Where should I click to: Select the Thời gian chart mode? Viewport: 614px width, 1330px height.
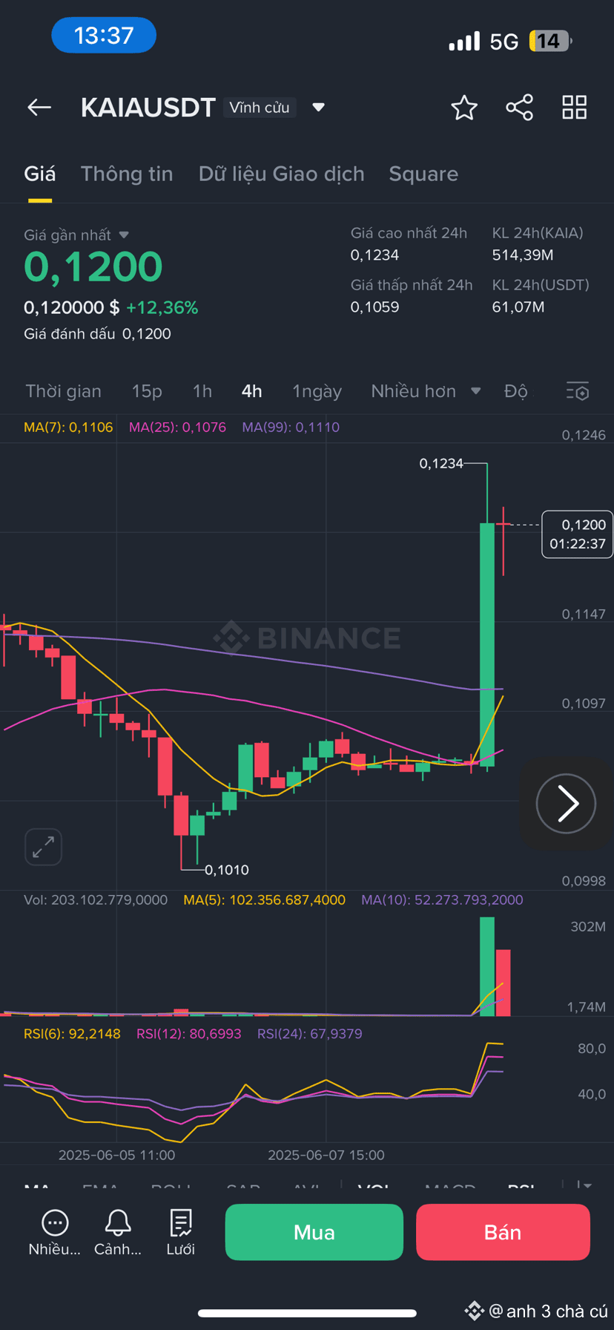click(x=64, y=391)
